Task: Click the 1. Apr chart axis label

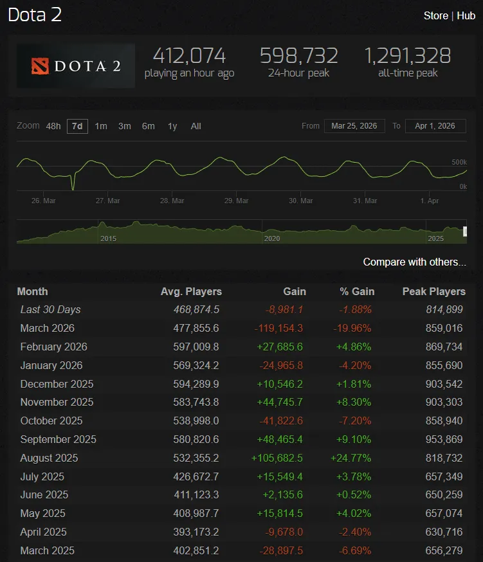Action: (x=430, y=201)
